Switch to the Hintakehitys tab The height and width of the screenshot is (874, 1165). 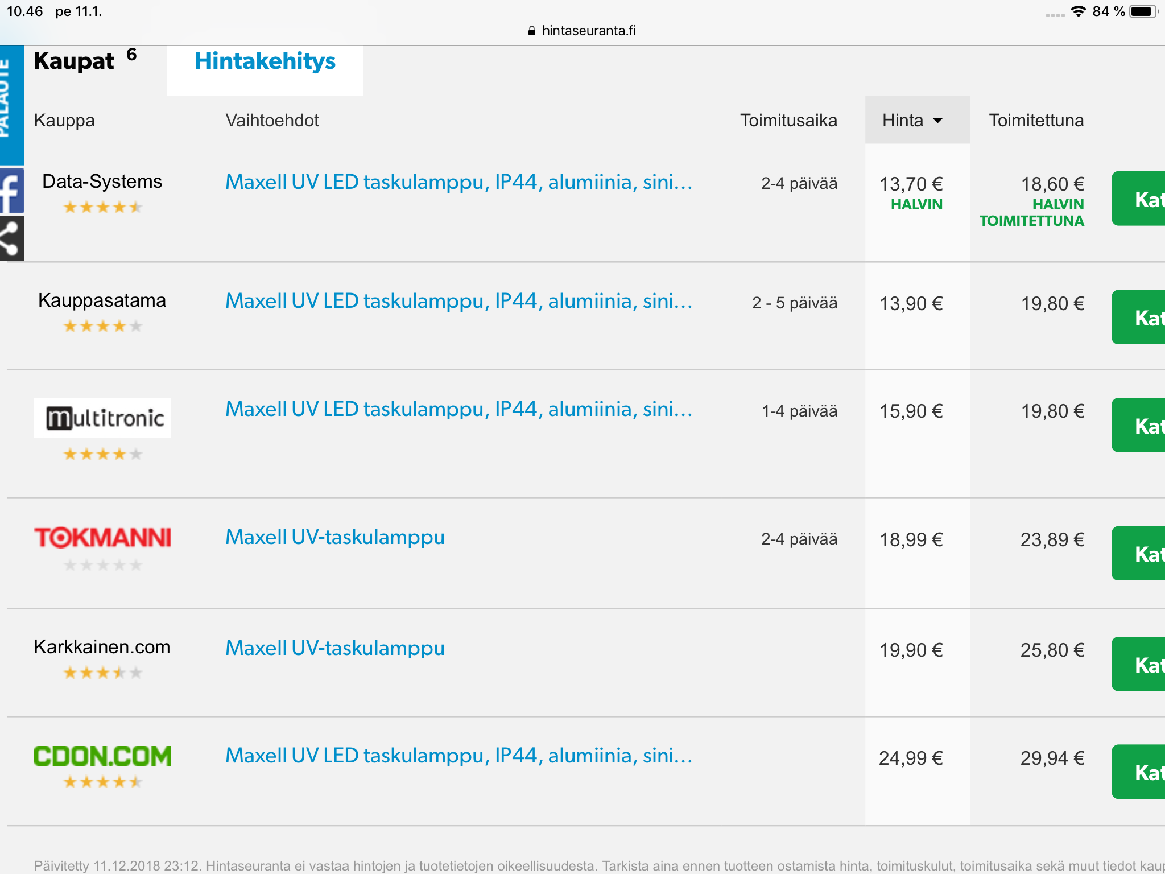tap(265, 61)
